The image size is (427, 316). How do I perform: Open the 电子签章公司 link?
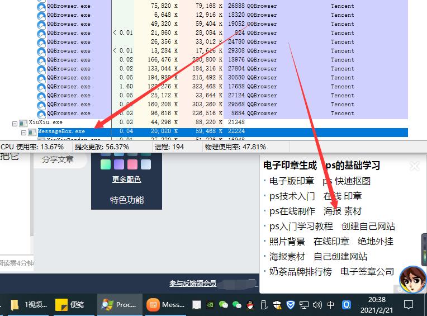tap(367, 272)
